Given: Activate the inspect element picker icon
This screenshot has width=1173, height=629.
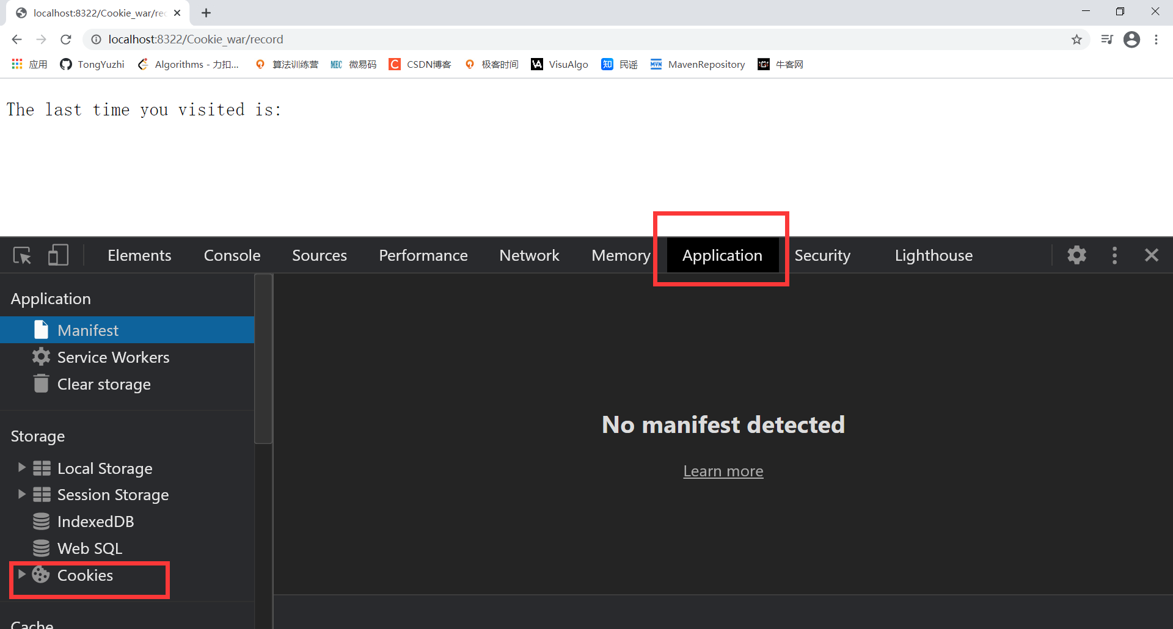Looking at the screenshot, I should click(x=22, y=255).
